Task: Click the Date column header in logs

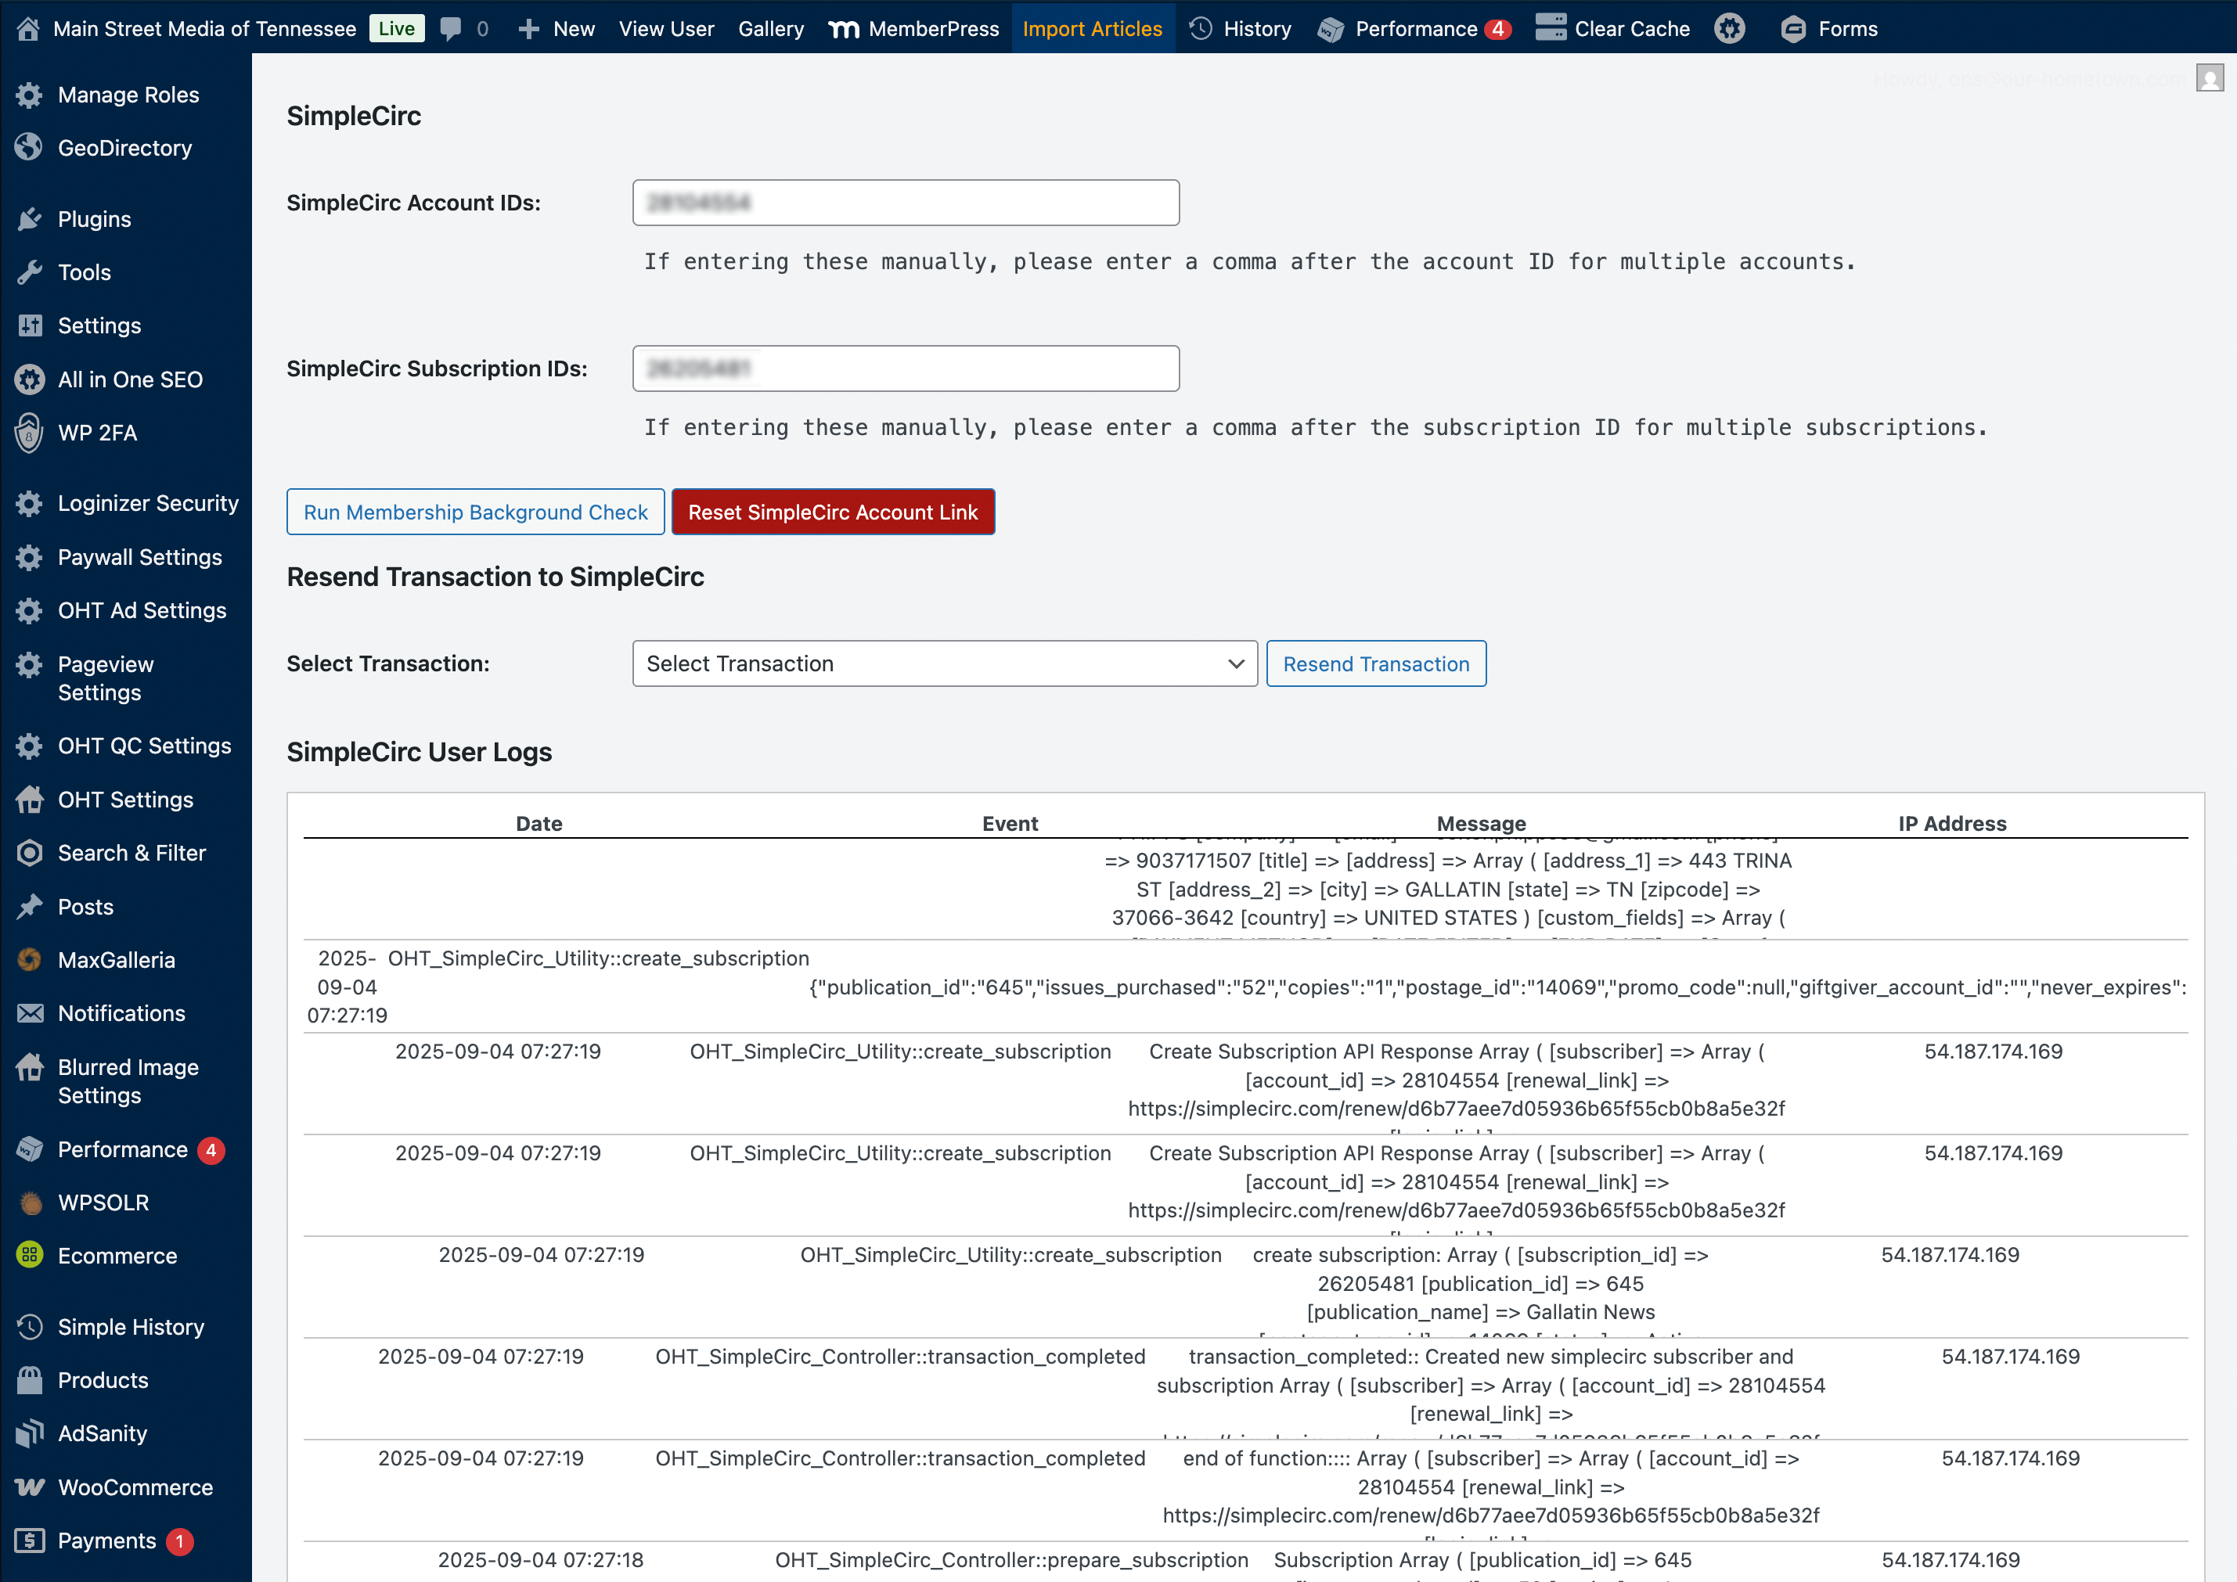Action: 539,823
